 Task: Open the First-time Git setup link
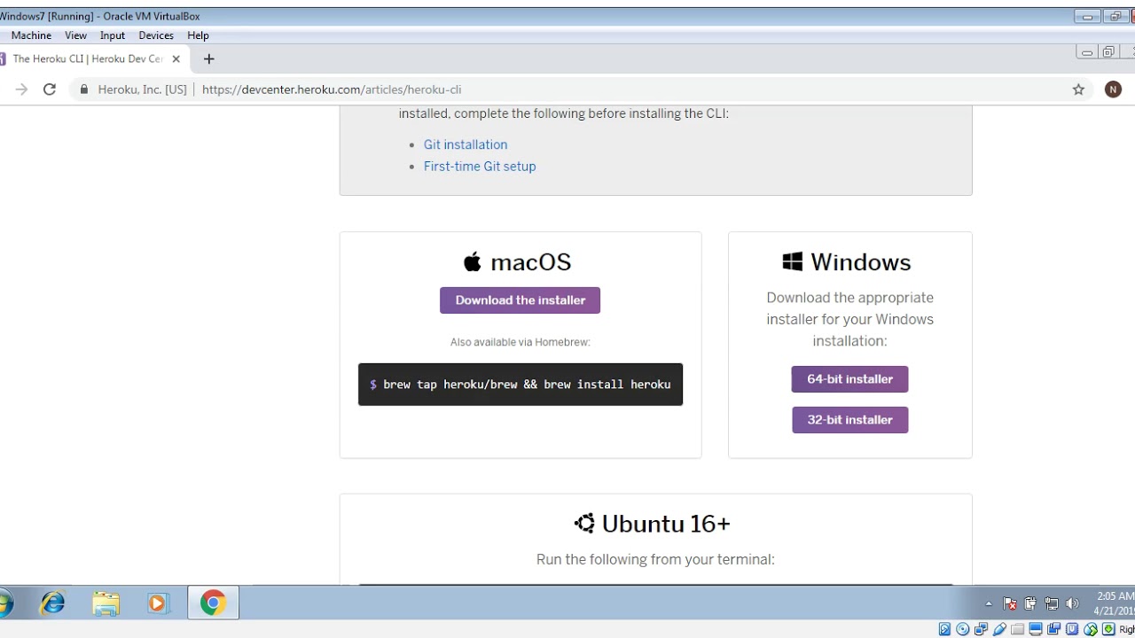480,166
